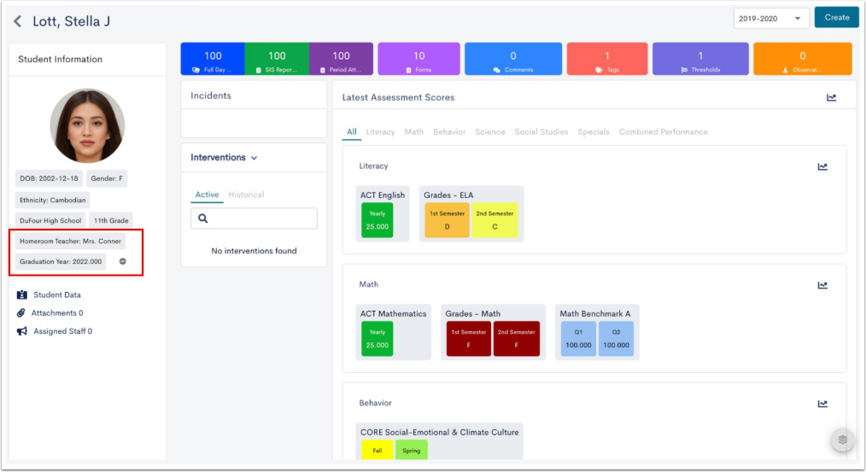Screen dimensions: 866x472
Task: Click the Graduation Year: 2022.000 tag
Action: 61,262
